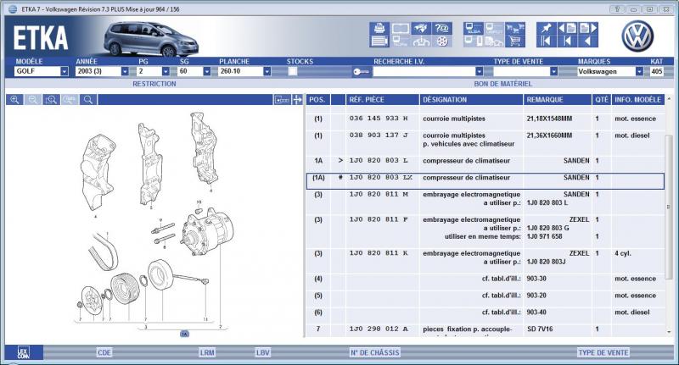Click the printer icon in the toolbar

[x=379, y=29]
